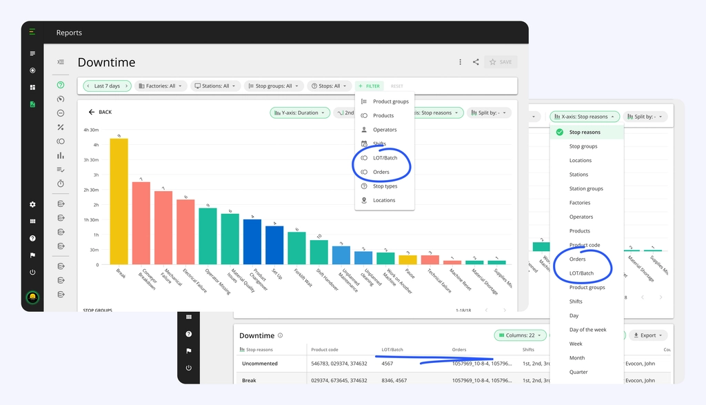Choose Stop types in filter menu
Viewport: 706px width, 405px height.
pyautogui.click(x=385, y=186)
